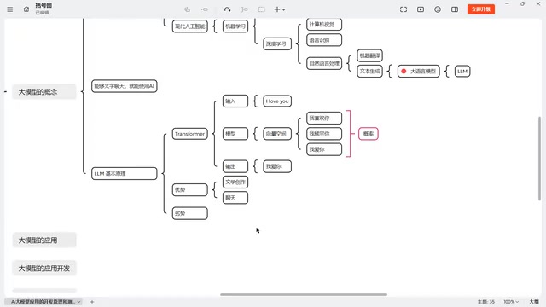This screenshot has height=307, width=546.
Task: Open the sheet tab dropdown menu
Action: 79,302
